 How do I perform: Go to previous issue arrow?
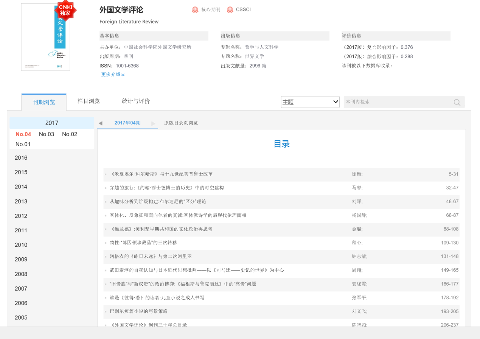tap(100, 123)
